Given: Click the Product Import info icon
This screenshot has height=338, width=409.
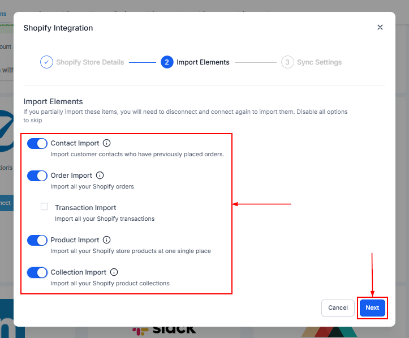Looking at the screenshot, I should 106,239.
